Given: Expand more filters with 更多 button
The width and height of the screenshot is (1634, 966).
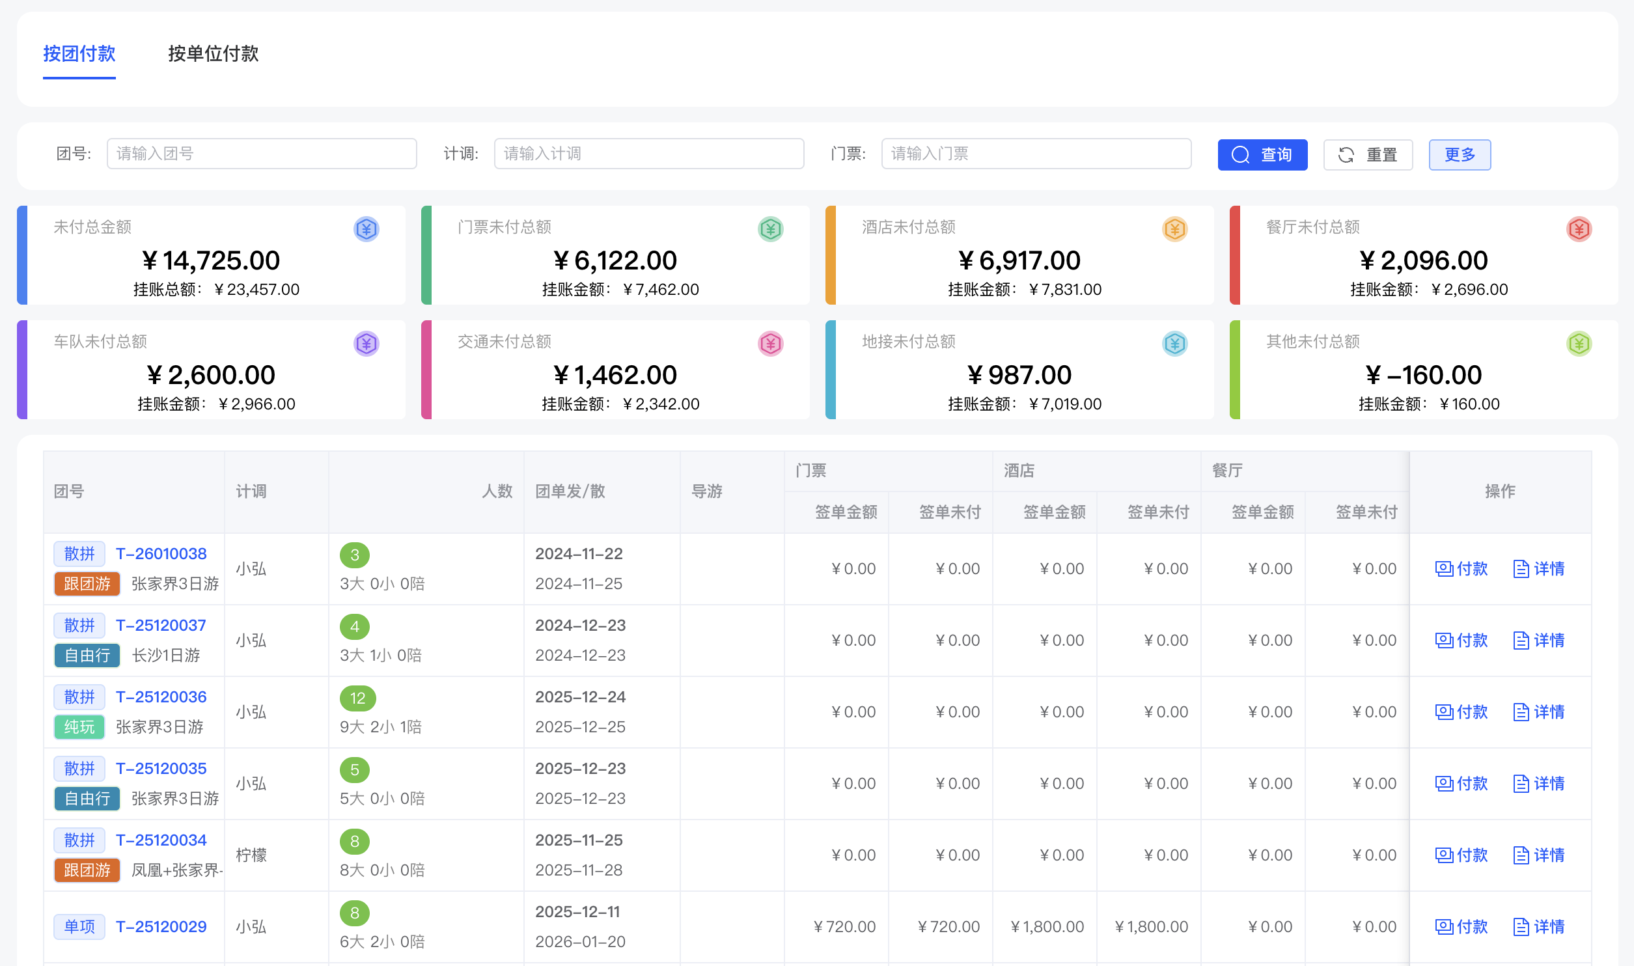Looking at the screenshot, I should click(1460, 155).
